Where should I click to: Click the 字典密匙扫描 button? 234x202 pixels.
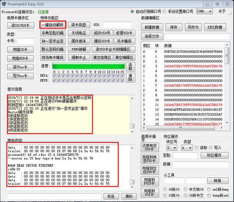[x=53, y=33]
